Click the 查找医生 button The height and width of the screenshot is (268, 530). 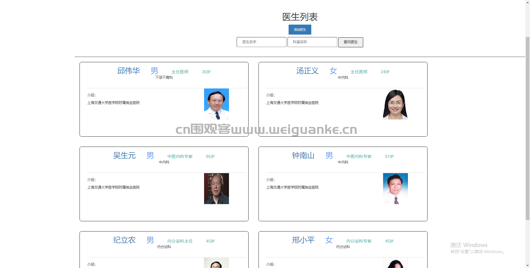coord(350,42)
